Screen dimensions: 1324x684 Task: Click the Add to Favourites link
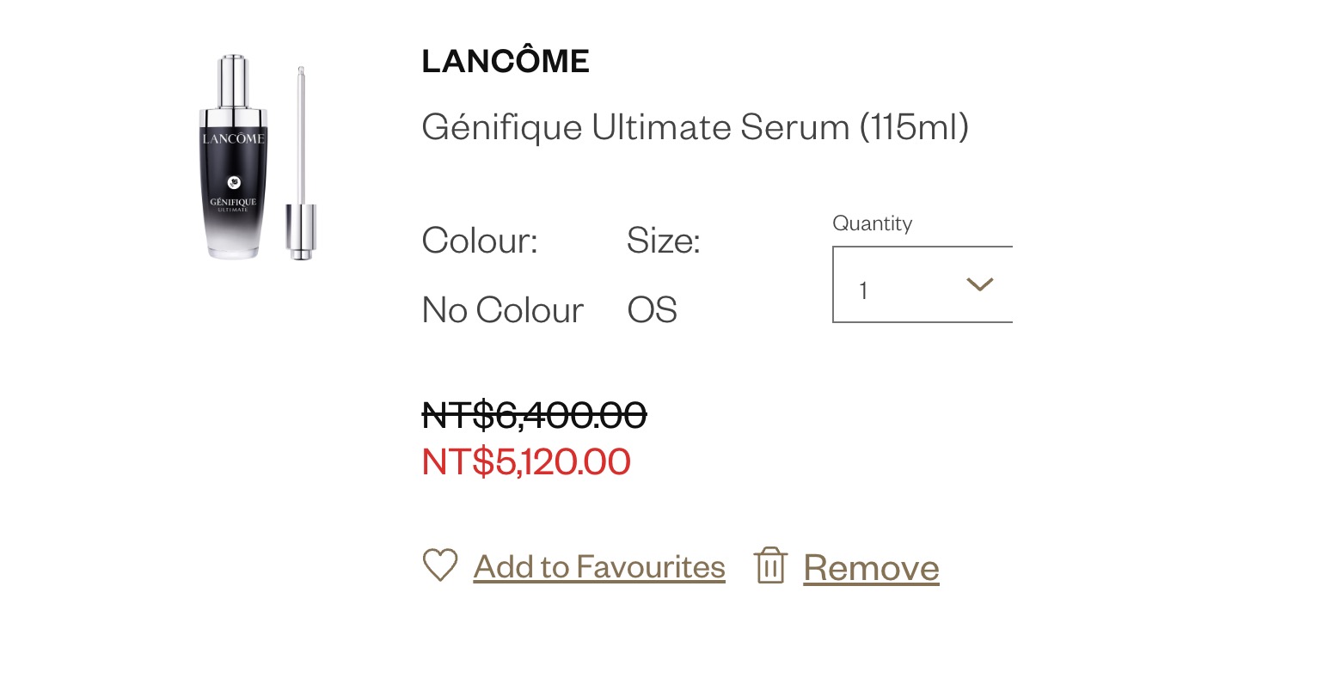[x=598, y=567]
